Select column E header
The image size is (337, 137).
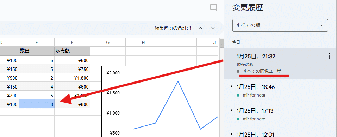click(37, 43)
